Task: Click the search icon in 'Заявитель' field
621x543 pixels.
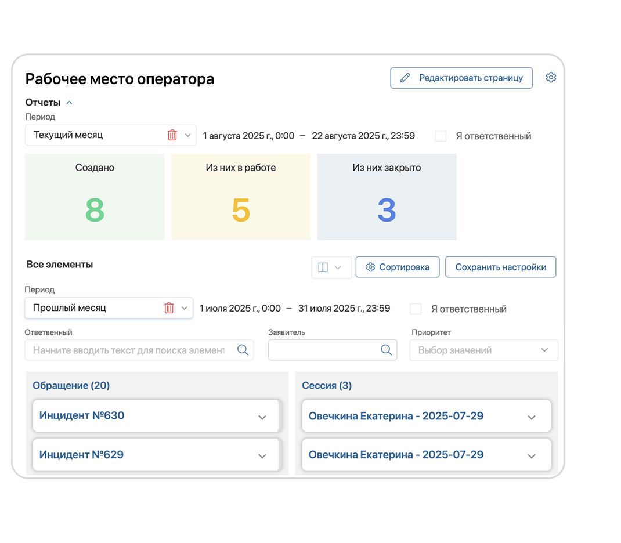Action: coord(386,350)
